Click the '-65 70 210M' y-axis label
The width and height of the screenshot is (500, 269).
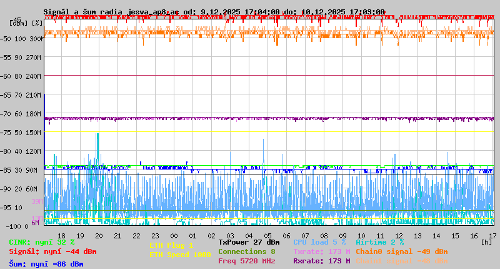coord(21,95)
